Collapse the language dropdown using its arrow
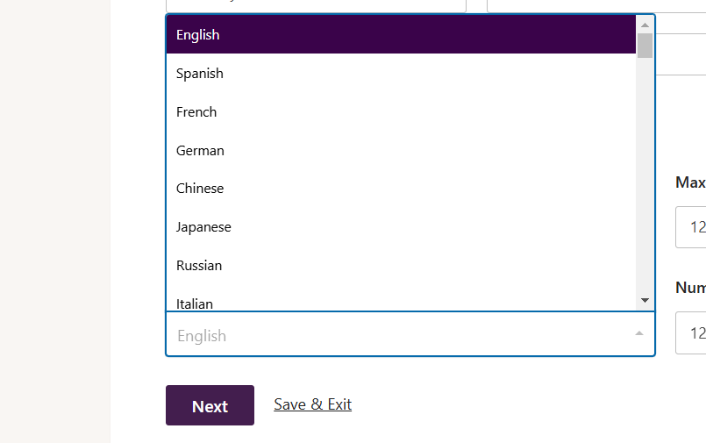The image size is (706, 443). [x=639, y=333]
